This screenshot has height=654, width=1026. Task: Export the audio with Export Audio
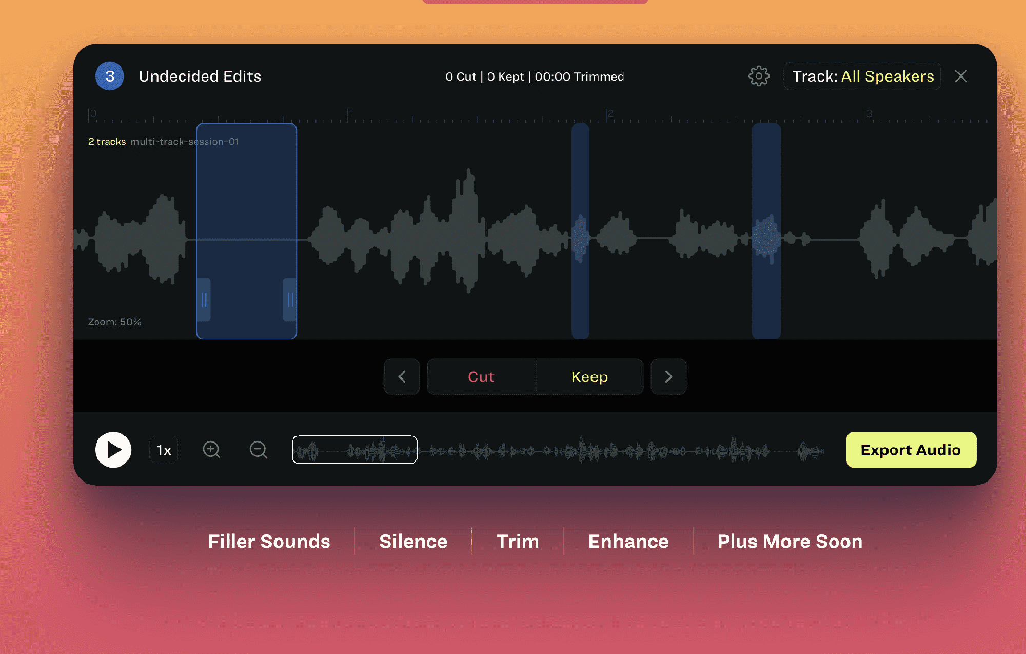(x=911, y=450)
